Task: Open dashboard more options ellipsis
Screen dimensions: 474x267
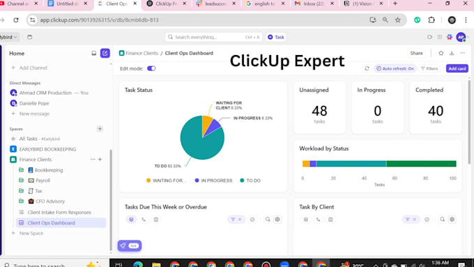Action: click(x=463, y=53)
